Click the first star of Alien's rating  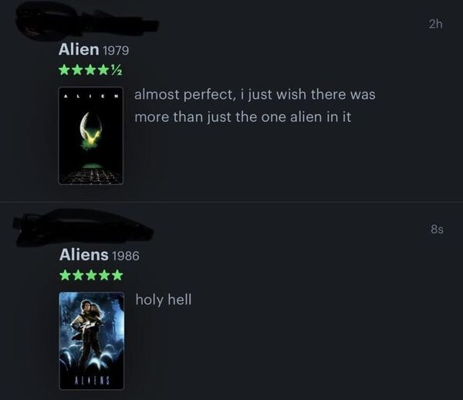click(63, 70)
